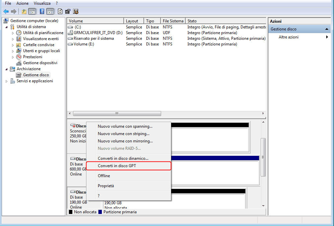Sort by the Stato column header
The image size is (334, 226).
[x=226, y=21]
